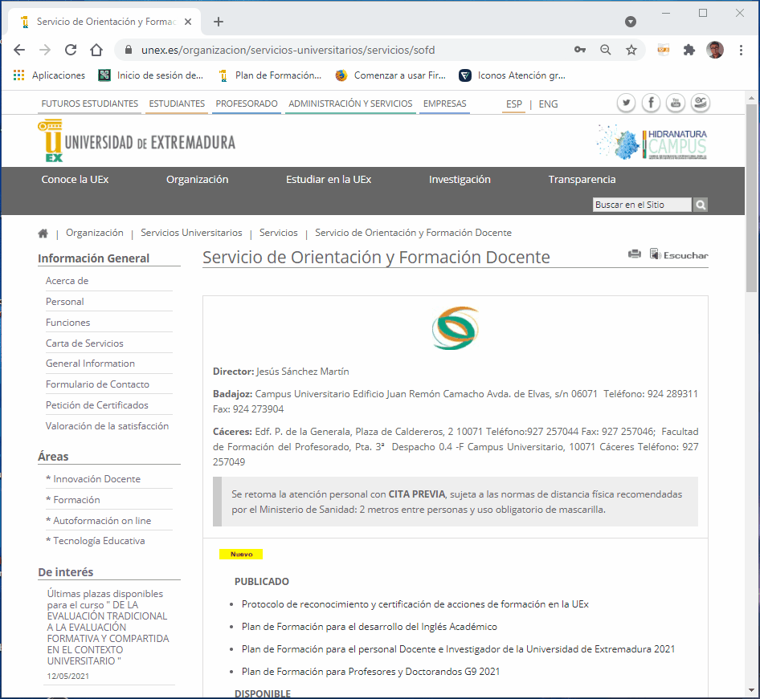Select the PROFESORADO audience tab
Viewport: 760px width, 699px height.
[x=247, y=104]
